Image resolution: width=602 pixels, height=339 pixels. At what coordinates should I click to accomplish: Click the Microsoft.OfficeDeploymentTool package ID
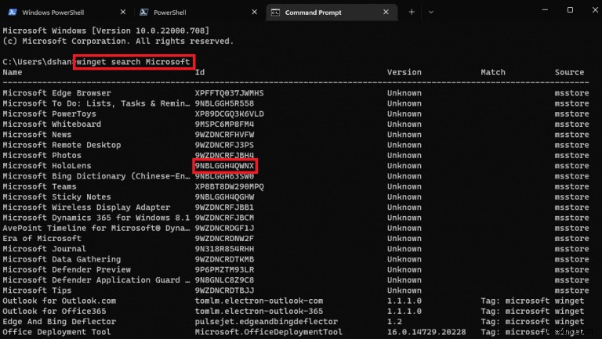(269, 332)
